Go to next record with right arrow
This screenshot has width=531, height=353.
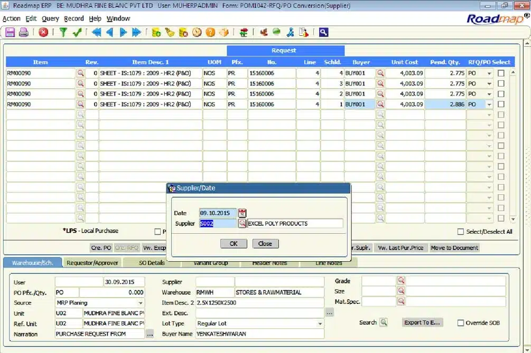pyautogui.click(x=123, y=33)
